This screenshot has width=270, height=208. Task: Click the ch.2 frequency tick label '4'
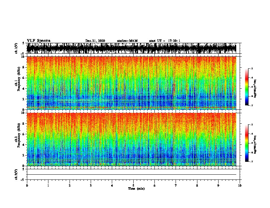(24, 145)
